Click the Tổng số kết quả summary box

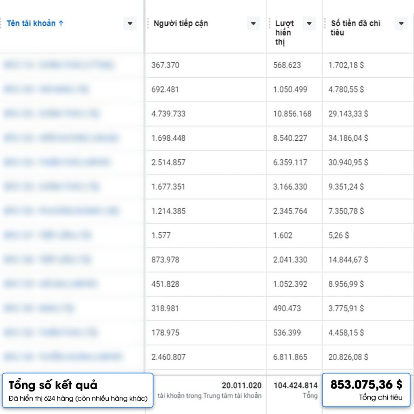click(x=78, y=390)
